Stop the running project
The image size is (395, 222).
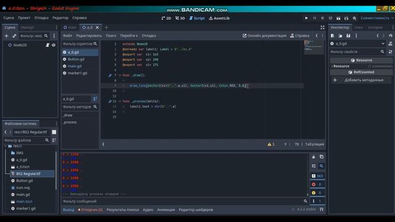[x=322, y=18]
